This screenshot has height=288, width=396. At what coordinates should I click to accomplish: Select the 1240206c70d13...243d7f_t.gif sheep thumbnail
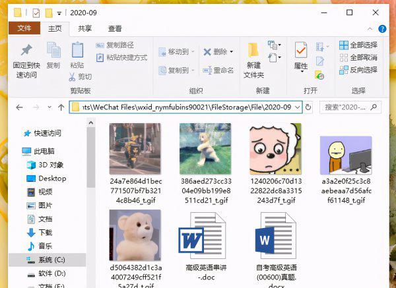275,149
